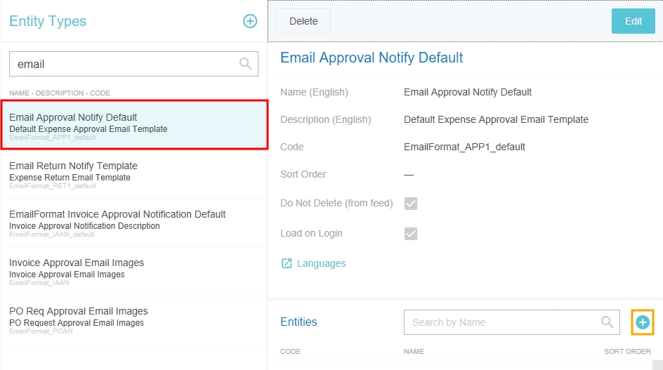663x370 pixels.
Task: Click the add entity plus icon
Action: point(643,322)
